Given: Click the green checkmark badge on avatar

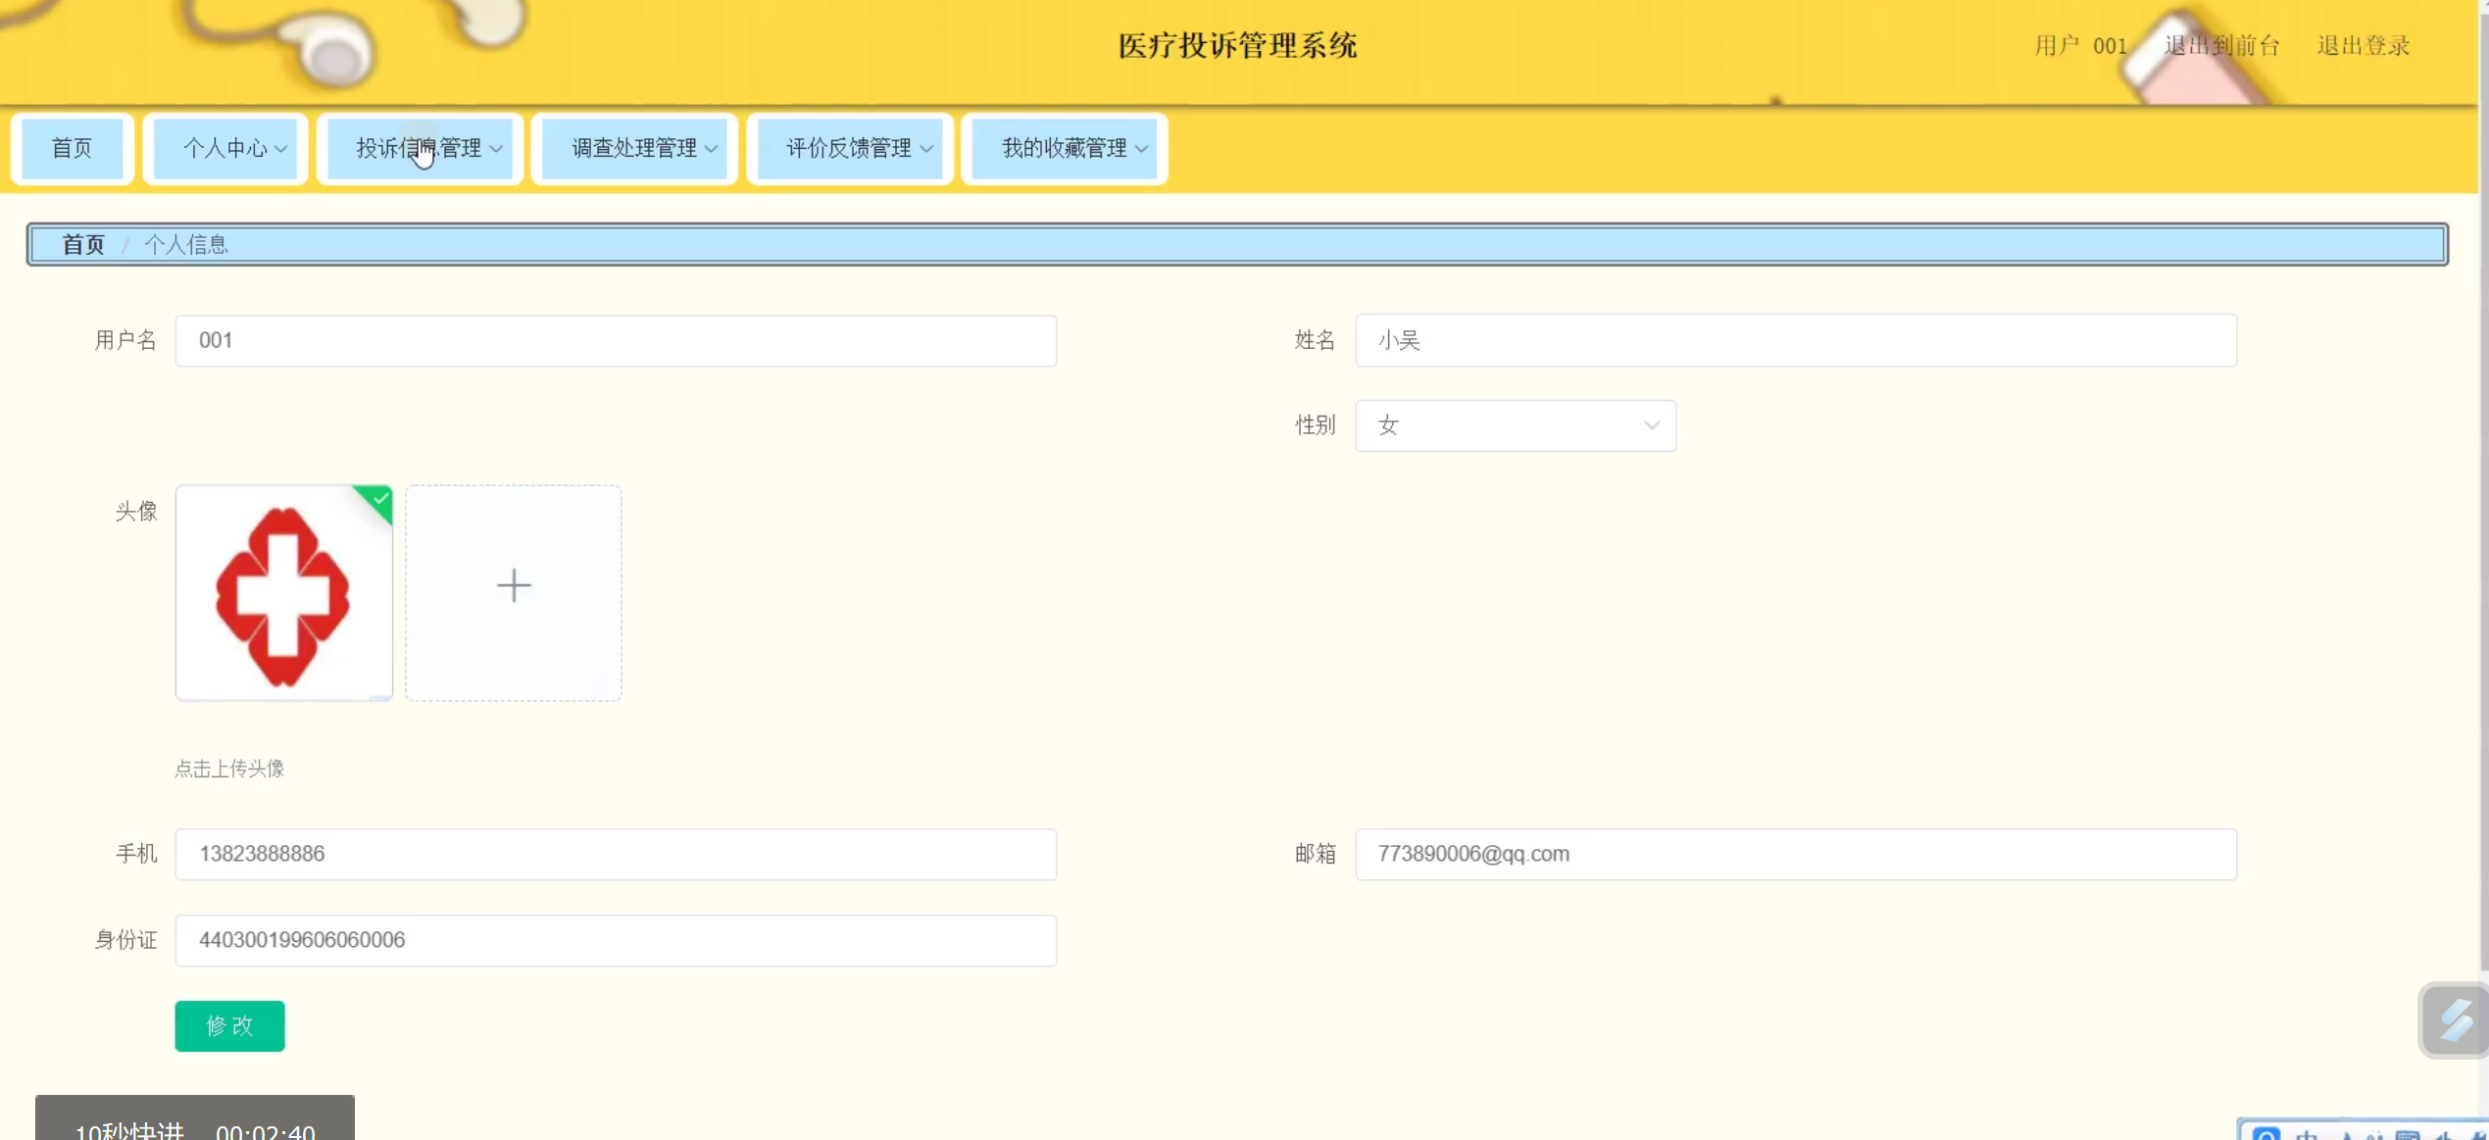Looking at the screenshot, I should (379, 500).
